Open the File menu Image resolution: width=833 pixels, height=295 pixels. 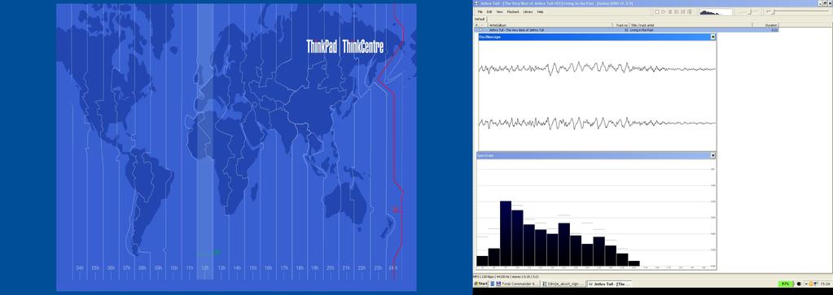click(x=480, y=11)
